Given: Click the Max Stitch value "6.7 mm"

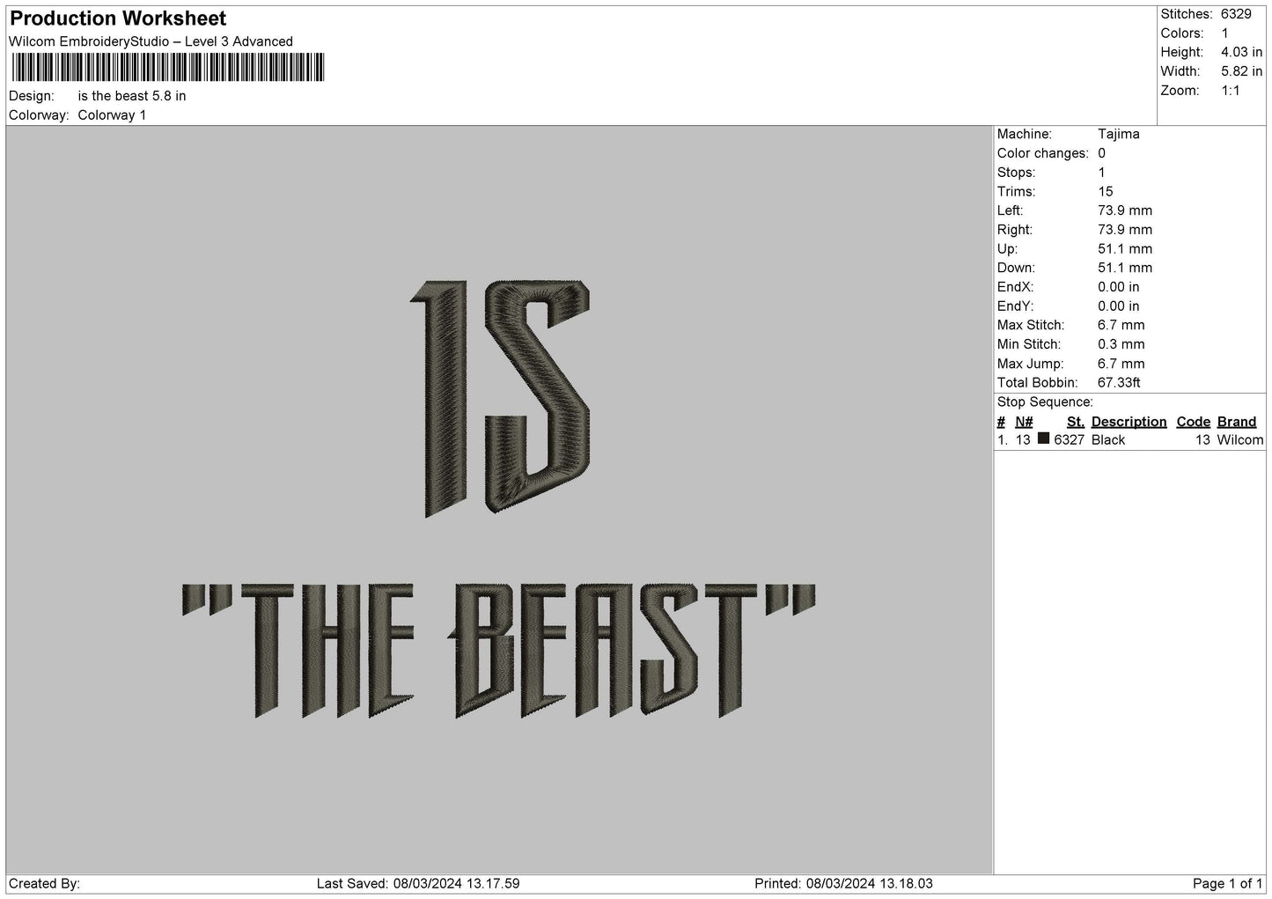Looking at the screenshot, I should tap(1121, 325).
